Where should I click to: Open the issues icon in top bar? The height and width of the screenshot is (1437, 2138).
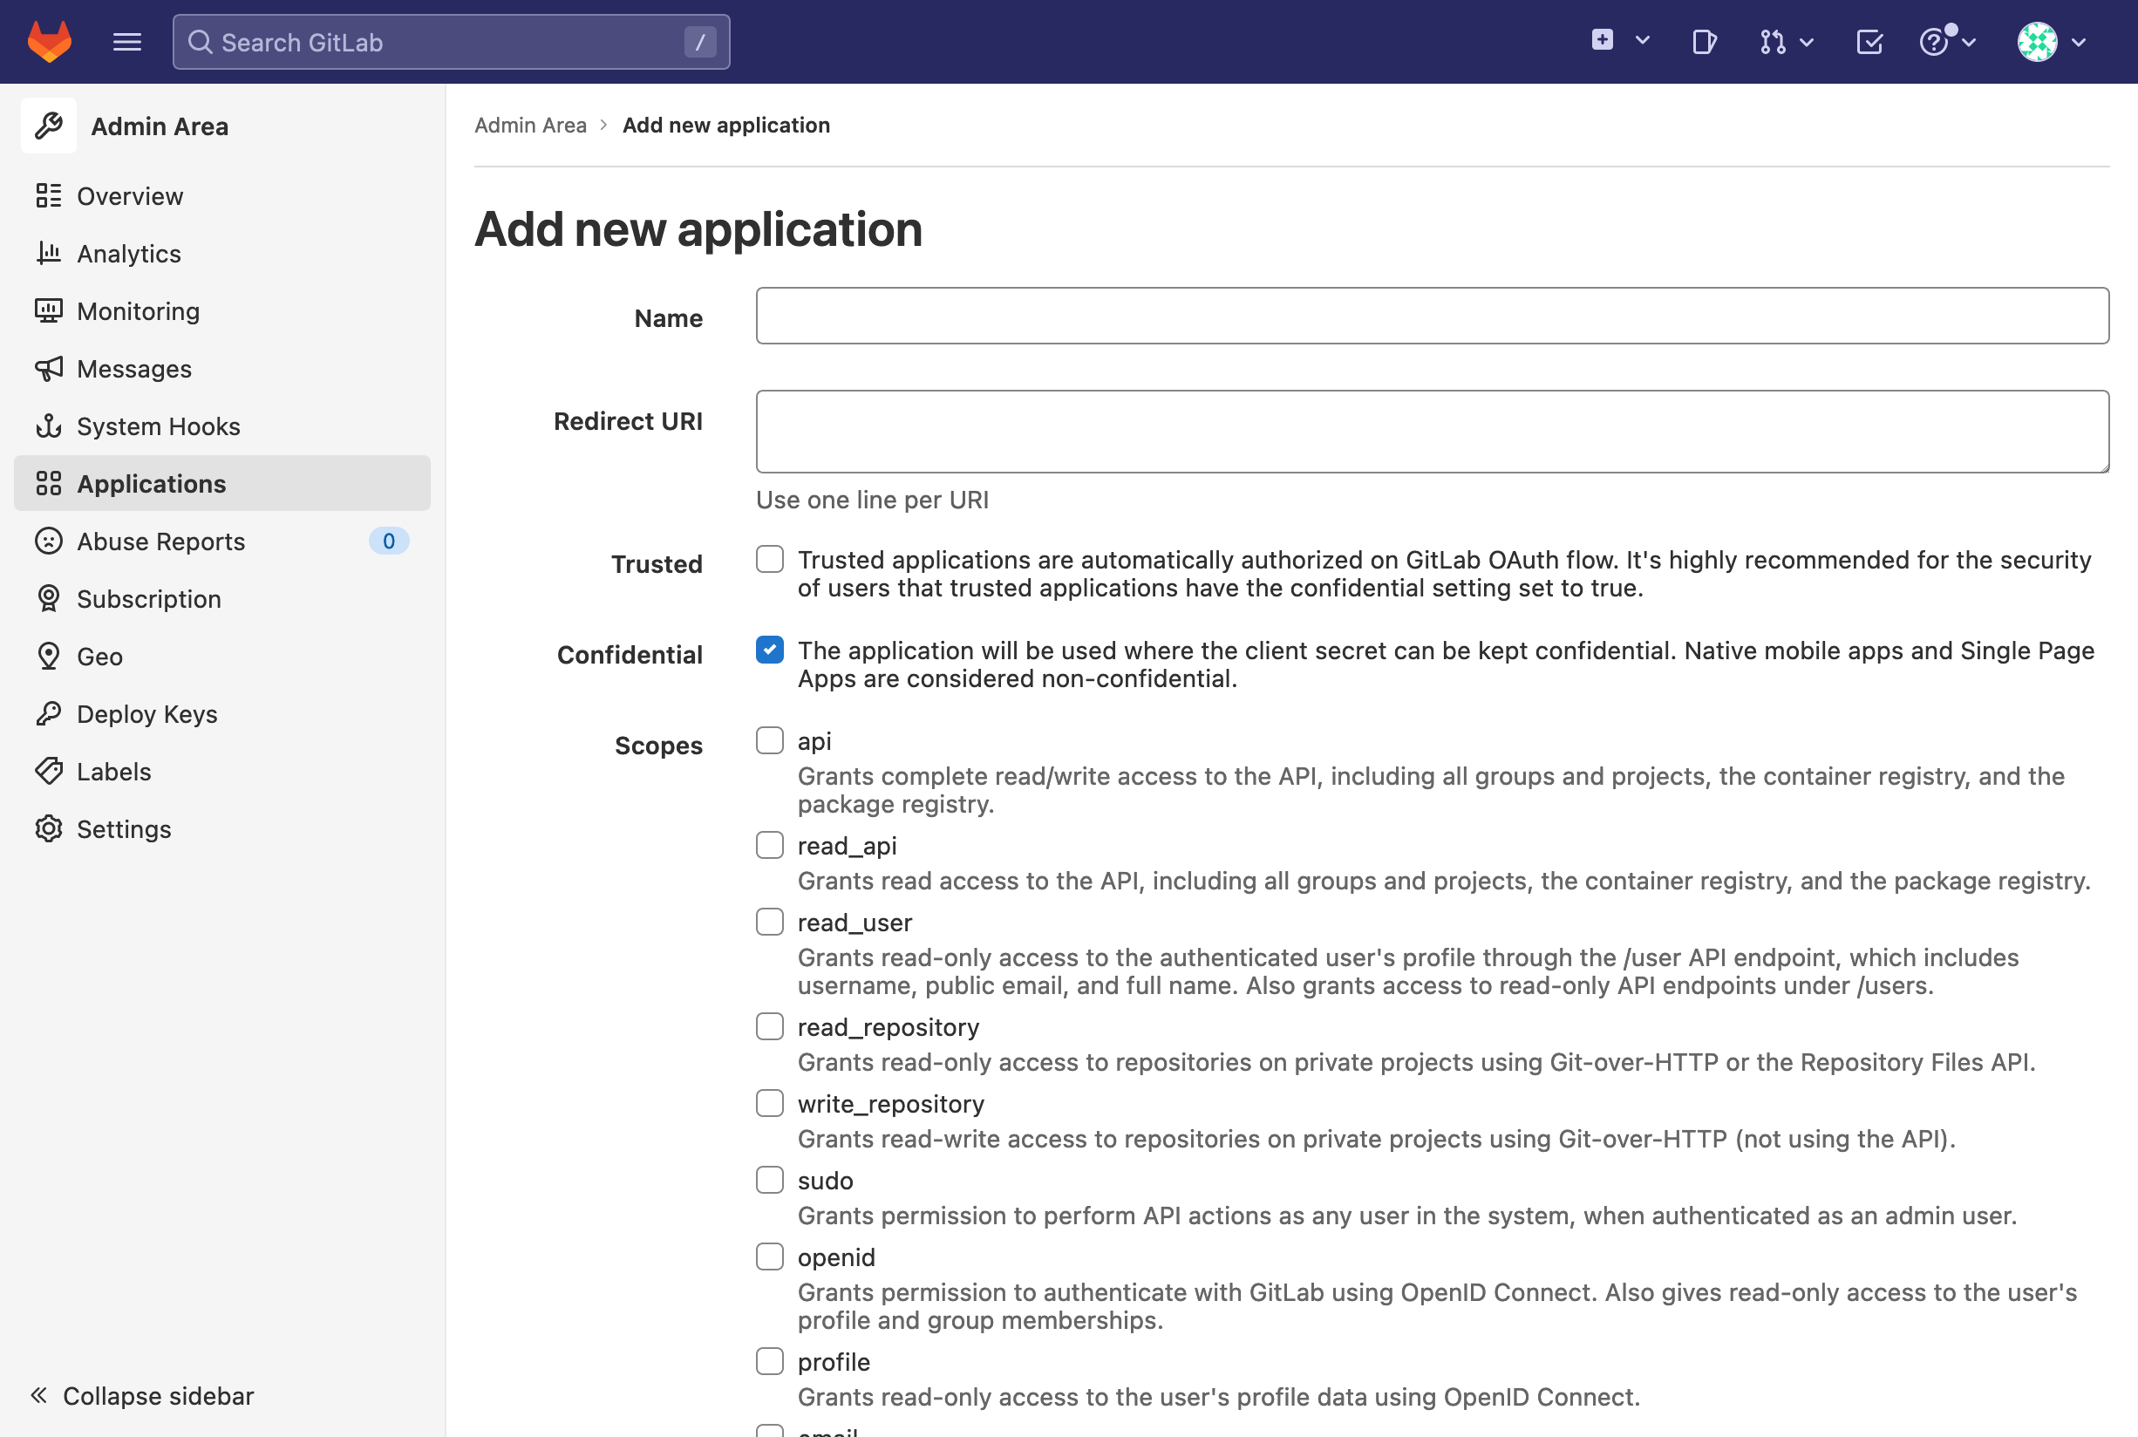(1704, 42)
